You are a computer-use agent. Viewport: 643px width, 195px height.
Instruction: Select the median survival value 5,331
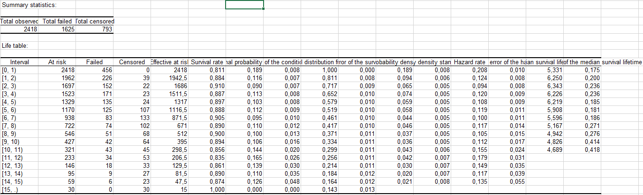point(550,70)
